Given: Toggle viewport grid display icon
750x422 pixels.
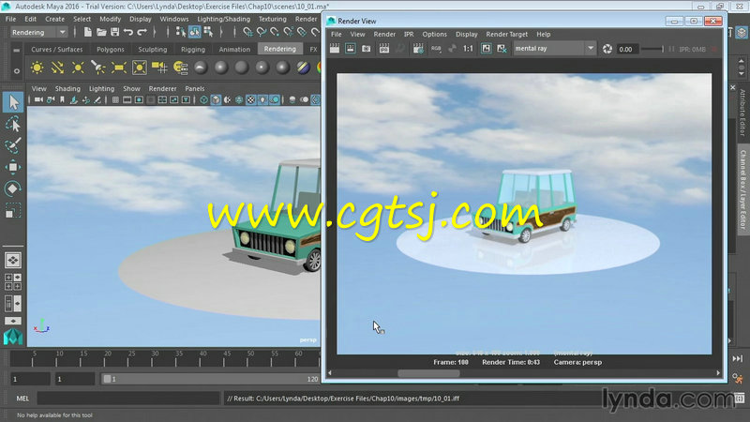Looking at the screenshot, I should [115, 99].
